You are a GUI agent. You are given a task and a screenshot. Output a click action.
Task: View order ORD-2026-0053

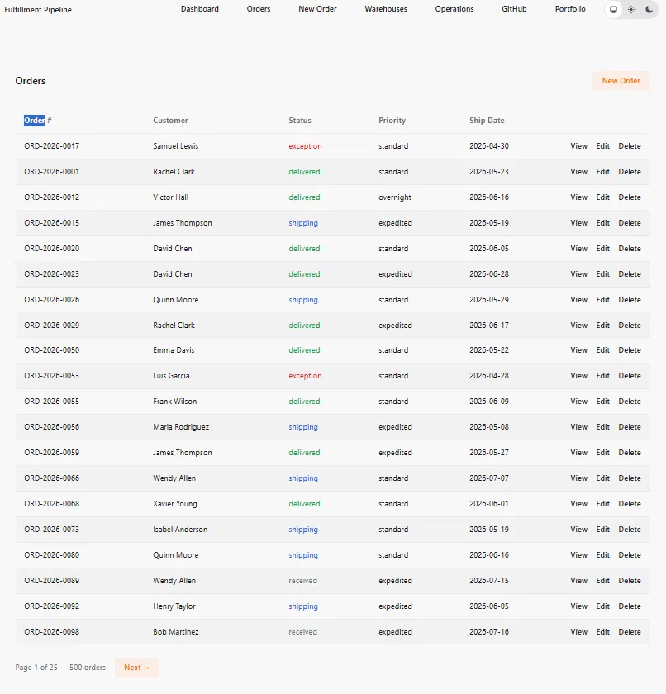coord(578,376)
